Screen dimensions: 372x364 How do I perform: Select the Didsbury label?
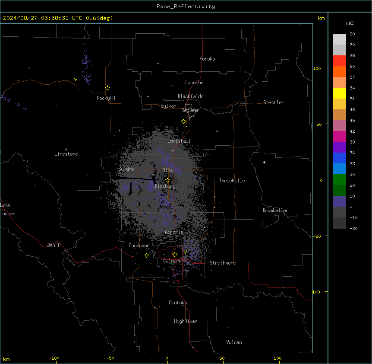tap(165, 186)
